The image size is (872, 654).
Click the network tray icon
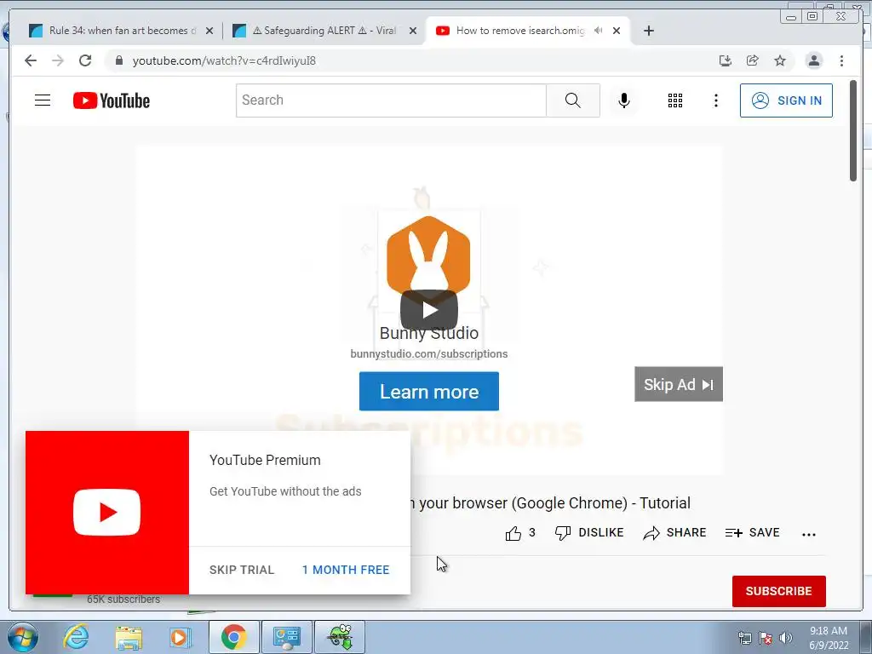[x=744, y=638]
